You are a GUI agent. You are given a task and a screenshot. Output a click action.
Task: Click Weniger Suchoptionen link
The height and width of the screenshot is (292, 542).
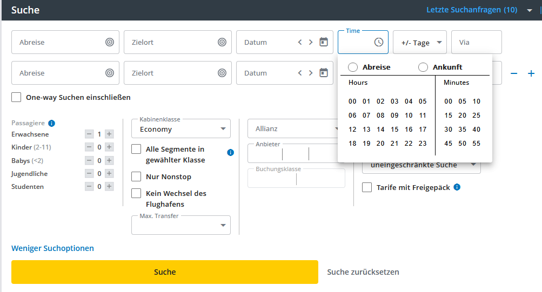pyautogui.click(x=52, y=248)
